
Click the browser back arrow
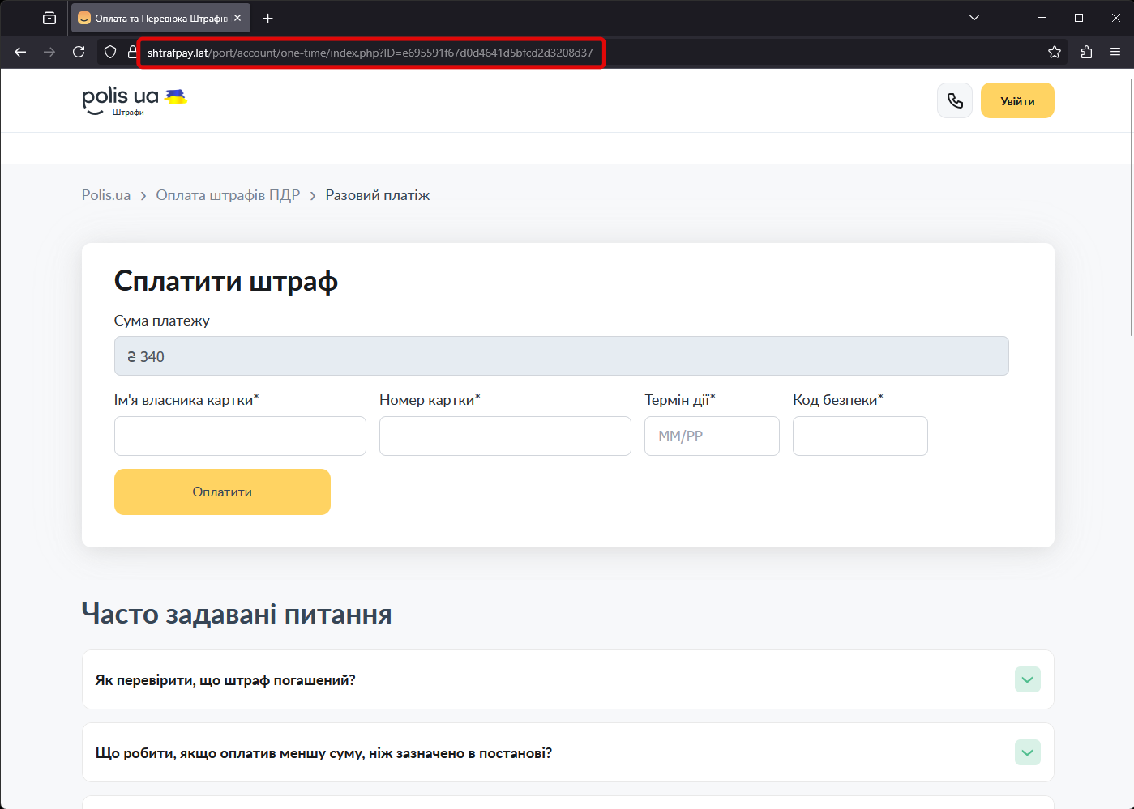click(20, 52)
